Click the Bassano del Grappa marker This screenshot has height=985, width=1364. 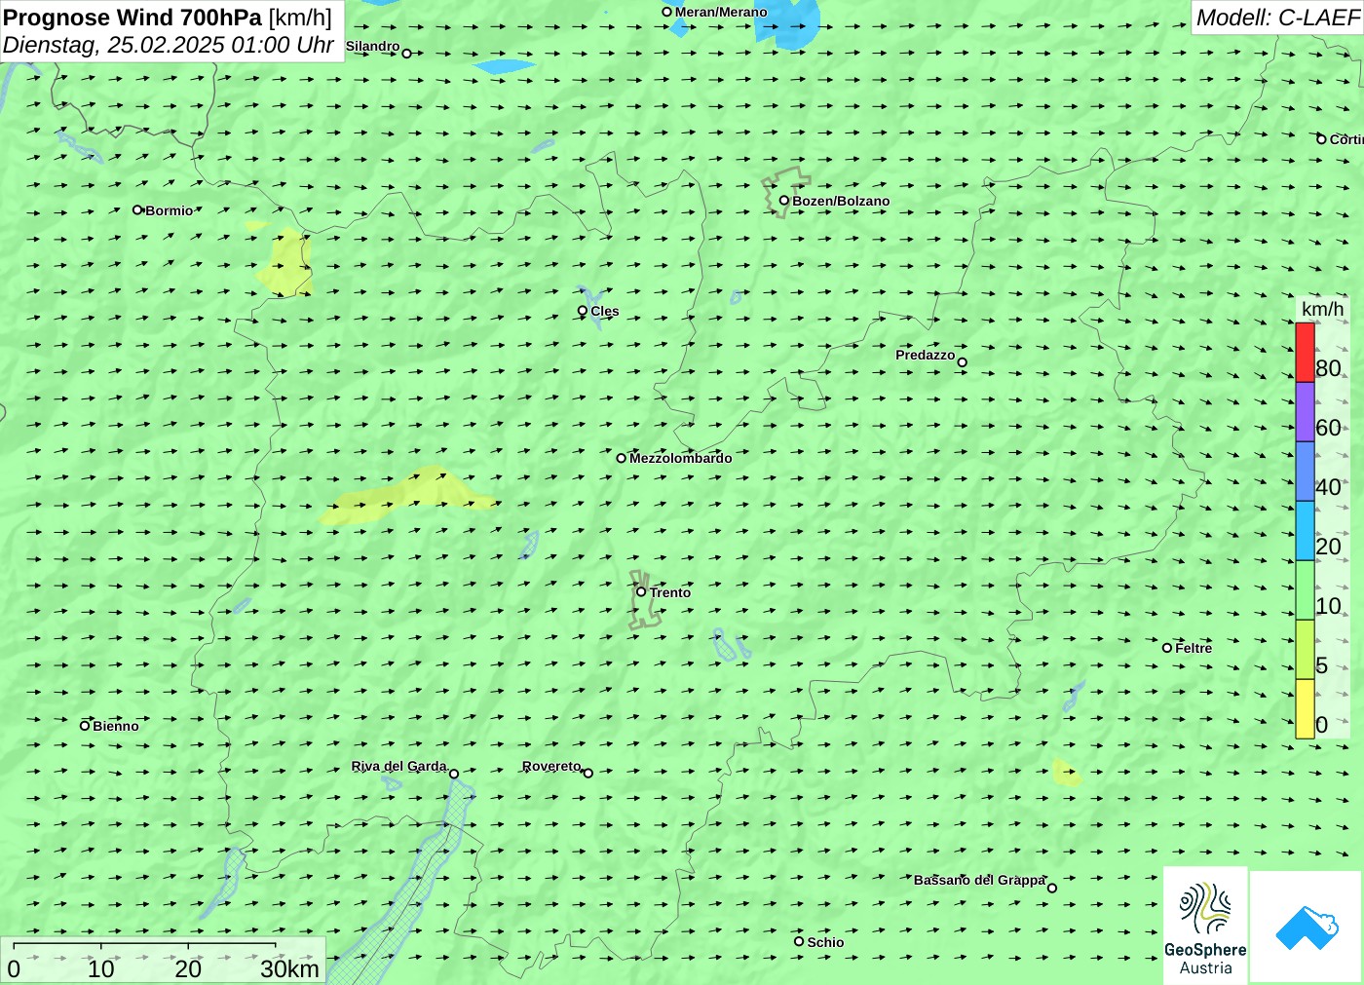1051,888
